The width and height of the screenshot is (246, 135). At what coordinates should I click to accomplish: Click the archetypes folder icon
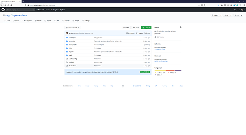[67, 38]
